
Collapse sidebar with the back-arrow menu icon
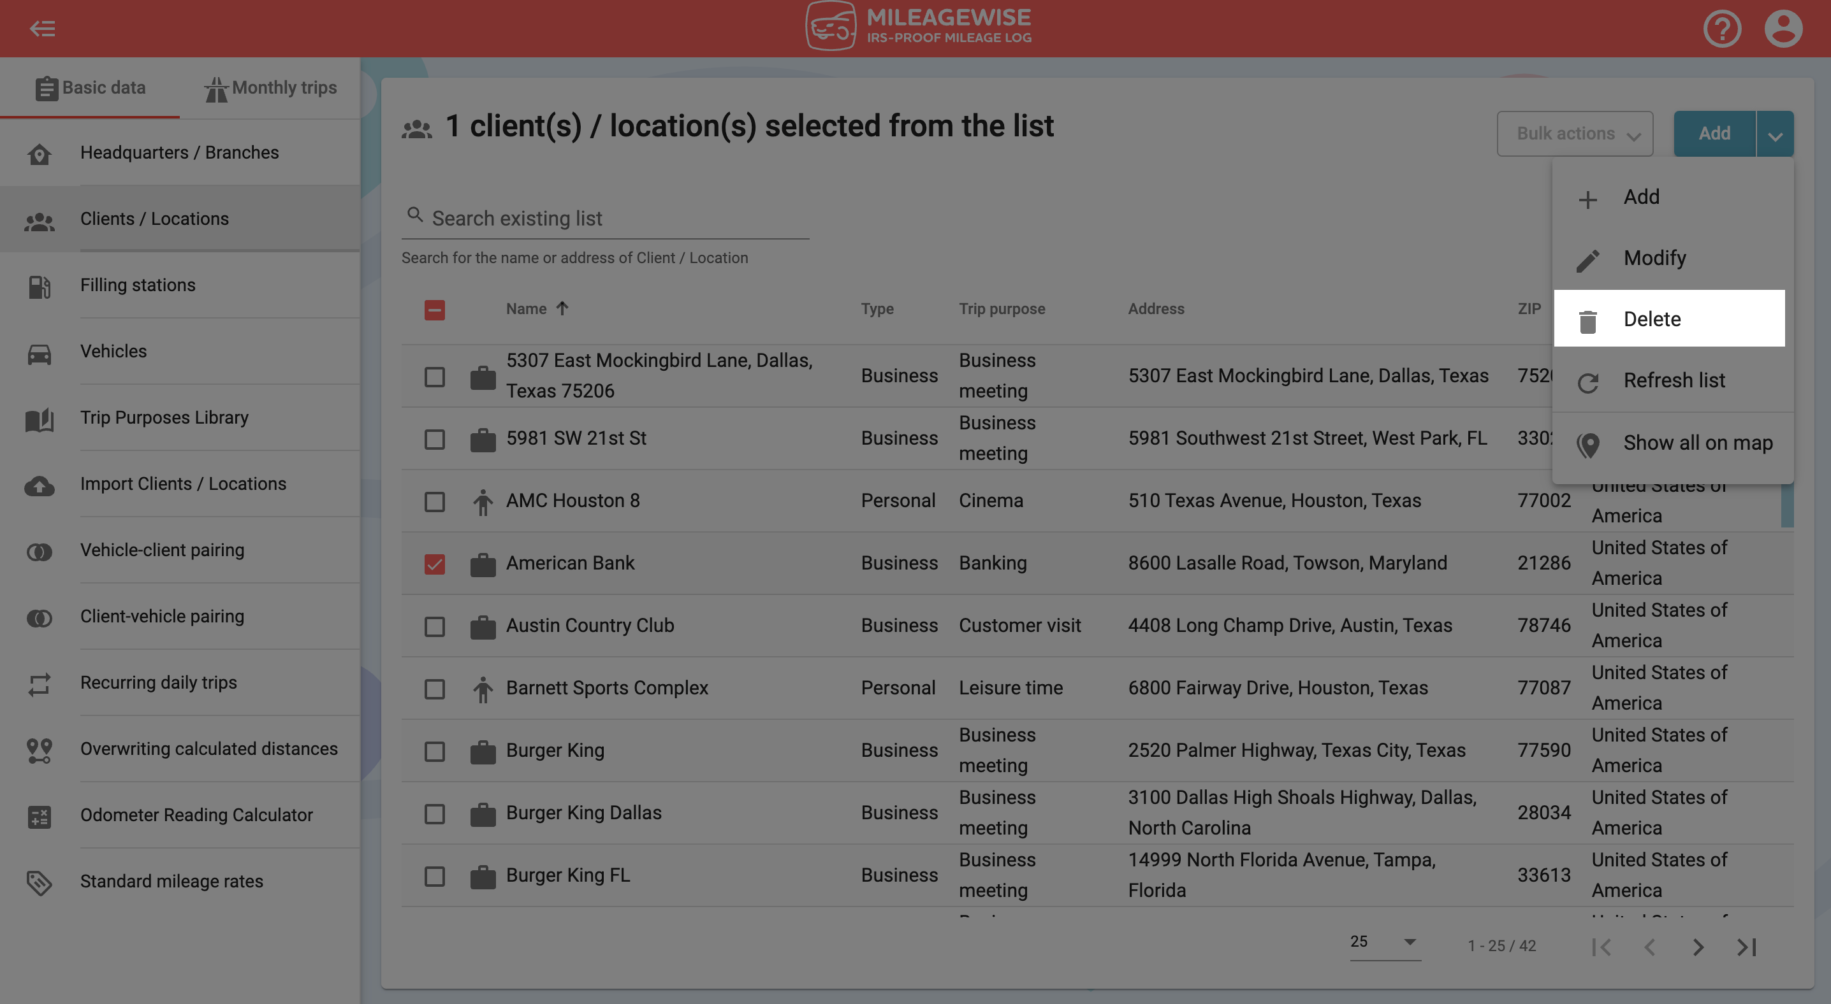(43, 29)
